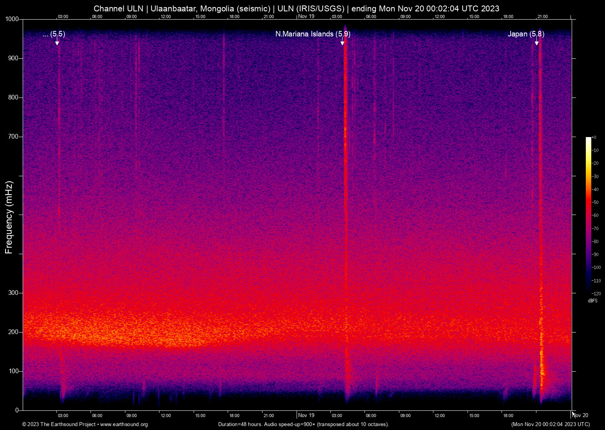The height and width of the screenshot is (430, 605).
Task: Click the '-10' value on the color scale
Action: [x=595, y=150]
